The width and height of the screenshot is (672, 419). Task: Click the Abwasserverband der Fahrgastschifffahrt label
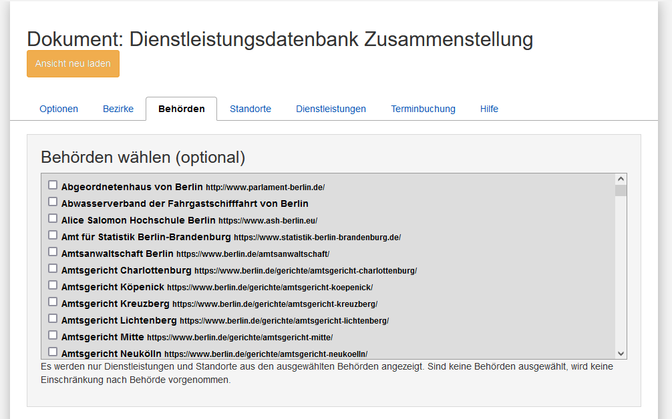(x=185, y=203)
